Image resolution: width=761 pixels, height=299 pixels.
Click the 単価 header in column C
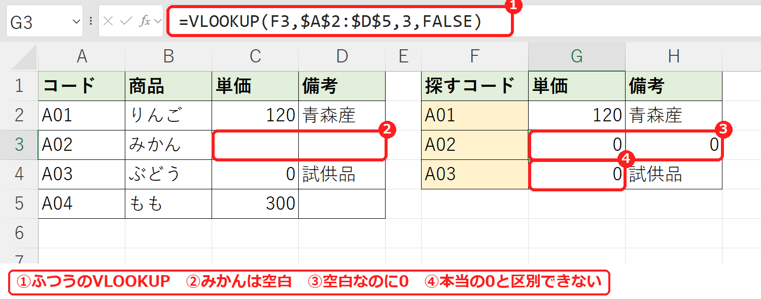pyautogui.click(x=255, y=86)
